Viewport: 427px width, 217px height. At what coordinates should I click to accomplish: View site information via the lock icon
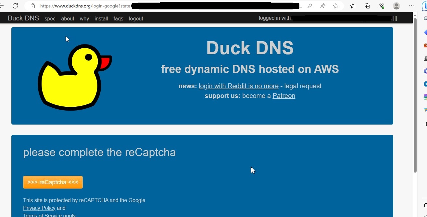coord(32,6)
